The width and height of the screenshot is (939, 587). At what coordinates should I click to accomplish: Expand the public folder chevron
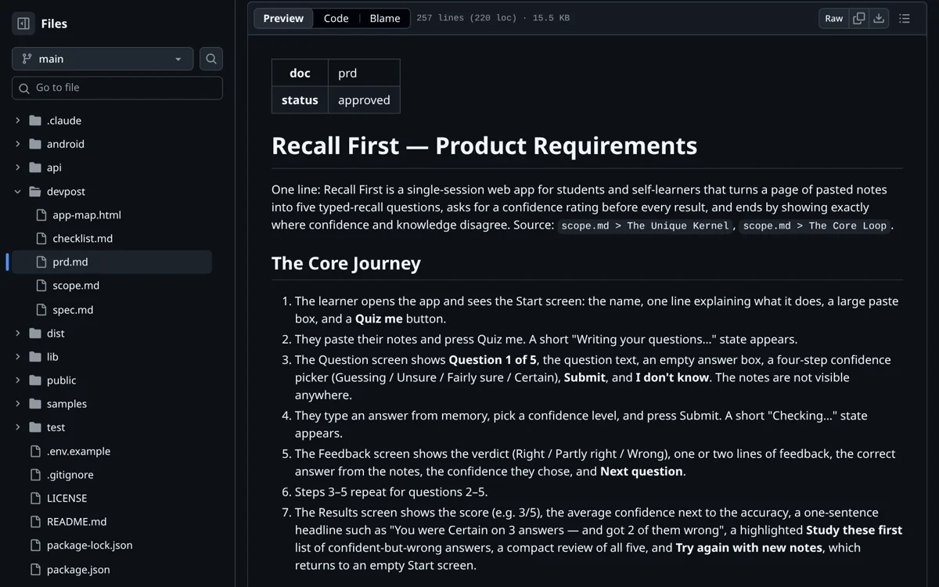coord(18,380)
